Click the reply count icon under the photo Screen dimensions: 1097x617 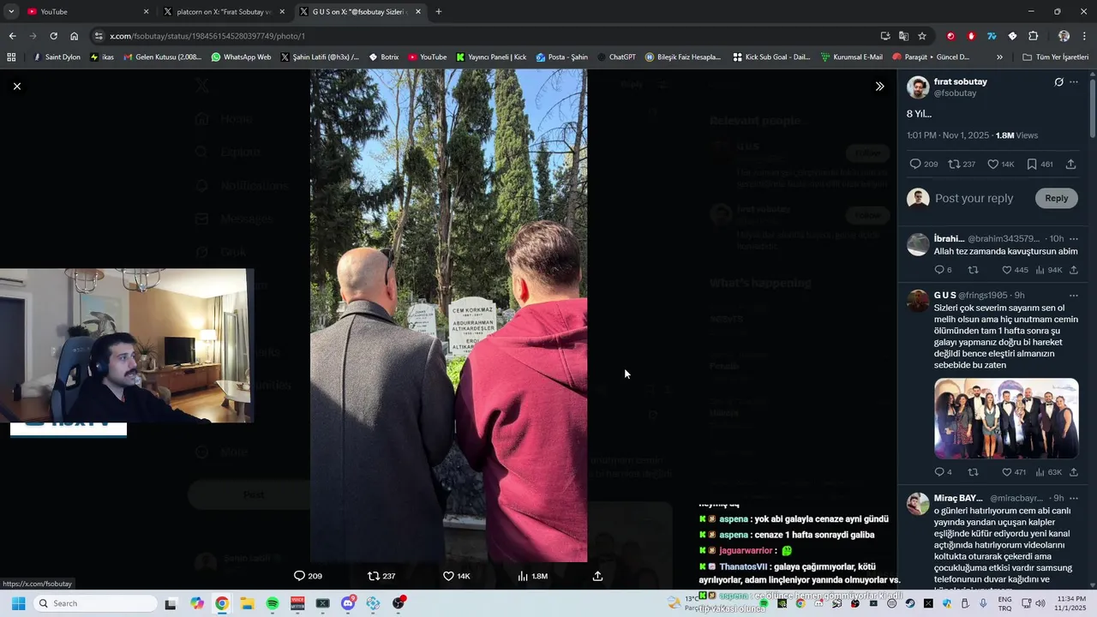[x=299, y=576]
